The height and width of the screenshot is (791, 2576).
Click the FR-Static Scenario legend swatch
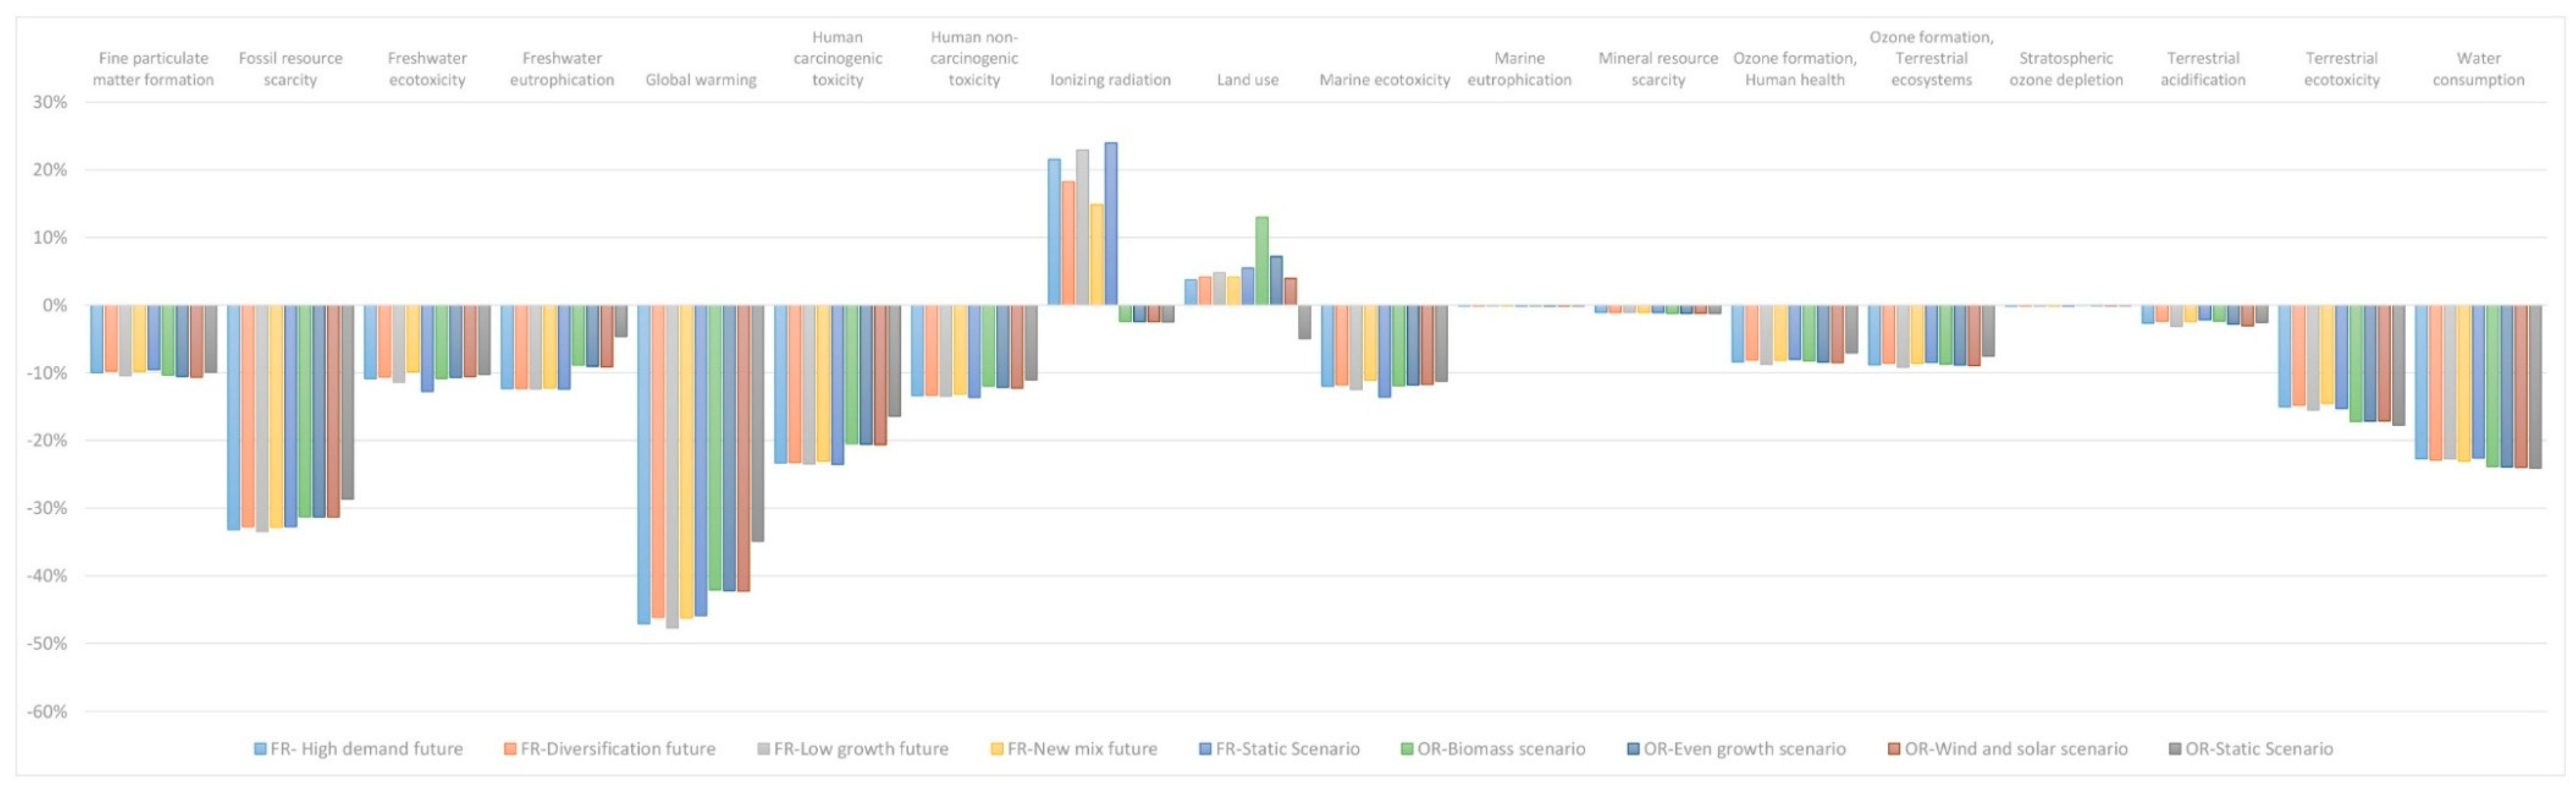1205,749
